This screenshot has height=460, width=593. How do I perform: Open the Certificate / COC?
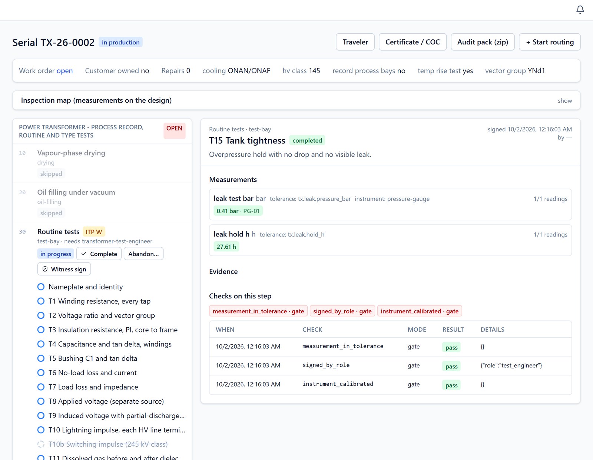click(x=413, y=42)
